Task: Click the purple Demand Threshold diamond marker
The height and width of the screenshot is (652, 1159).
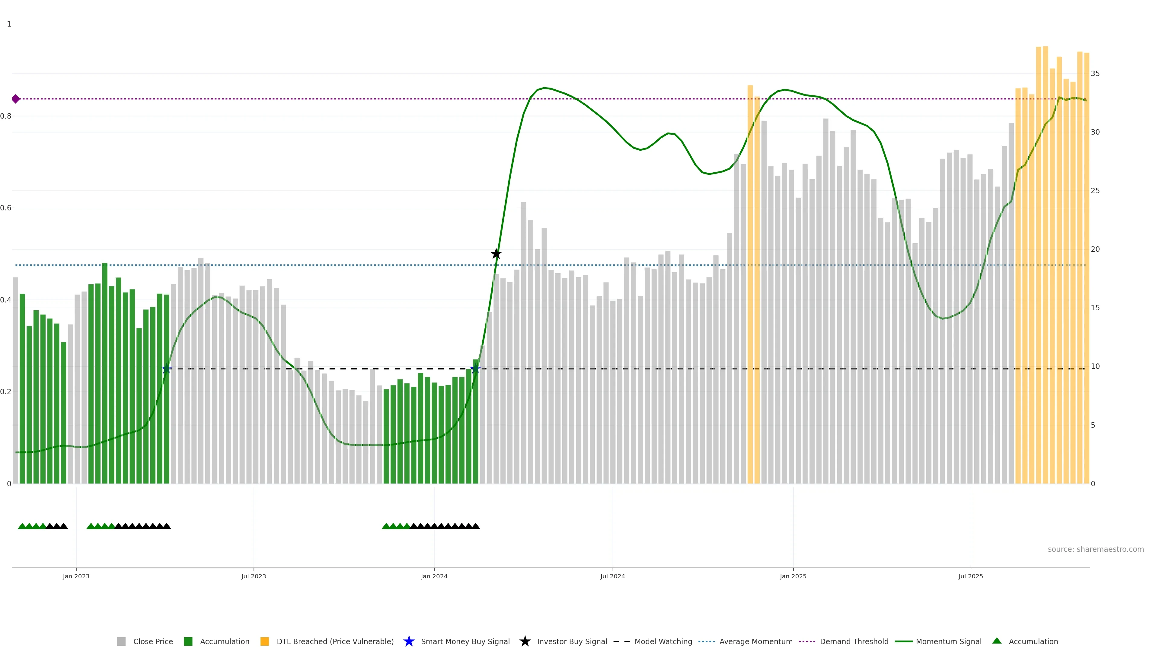Action: 16,99
